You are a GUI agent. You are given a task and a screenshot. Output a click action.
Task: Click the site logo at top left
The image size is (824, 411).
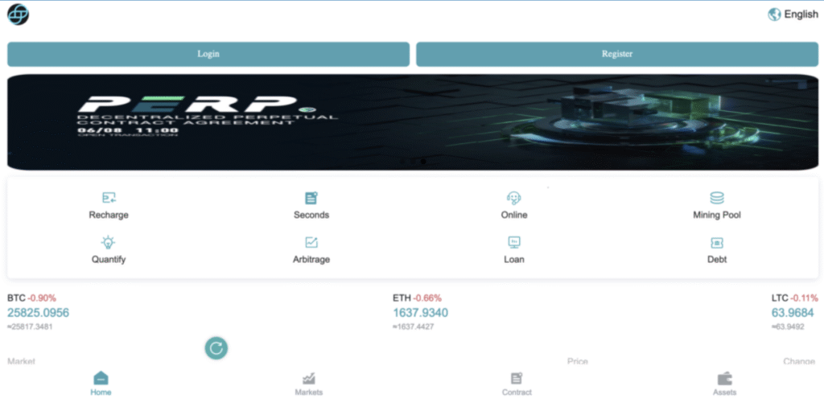tap(18, 14)
